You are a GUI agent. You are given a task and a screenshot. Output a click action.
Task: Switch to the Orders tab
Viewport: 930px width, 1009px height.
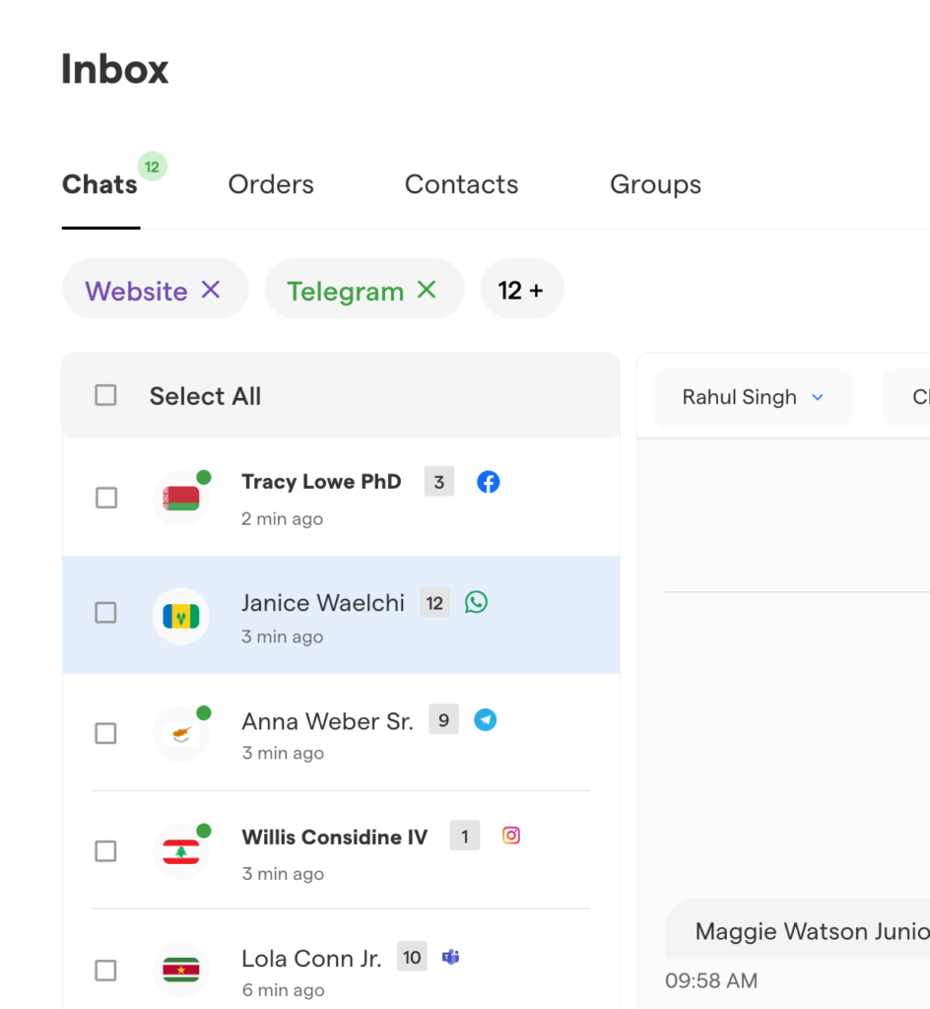[x=271, y=184]
